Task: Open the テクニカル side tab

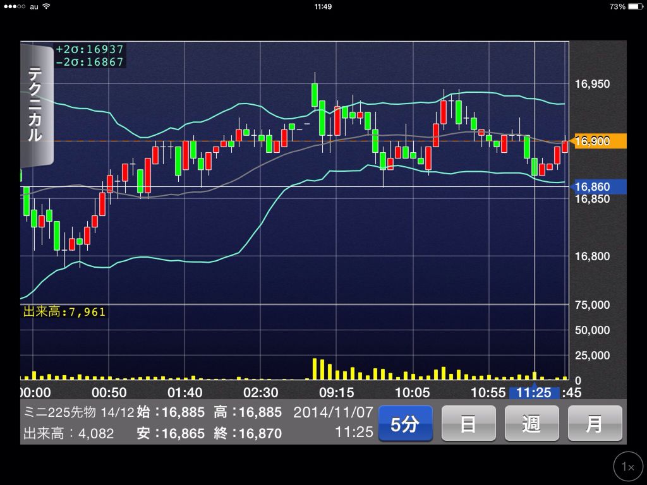Action: pyautogui.click(x=36, y=105)
